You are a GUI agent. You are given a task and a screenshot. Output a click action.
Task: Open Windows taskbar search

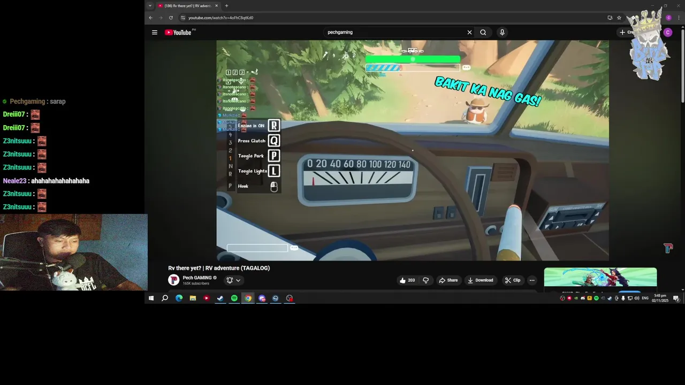point(165,298)
